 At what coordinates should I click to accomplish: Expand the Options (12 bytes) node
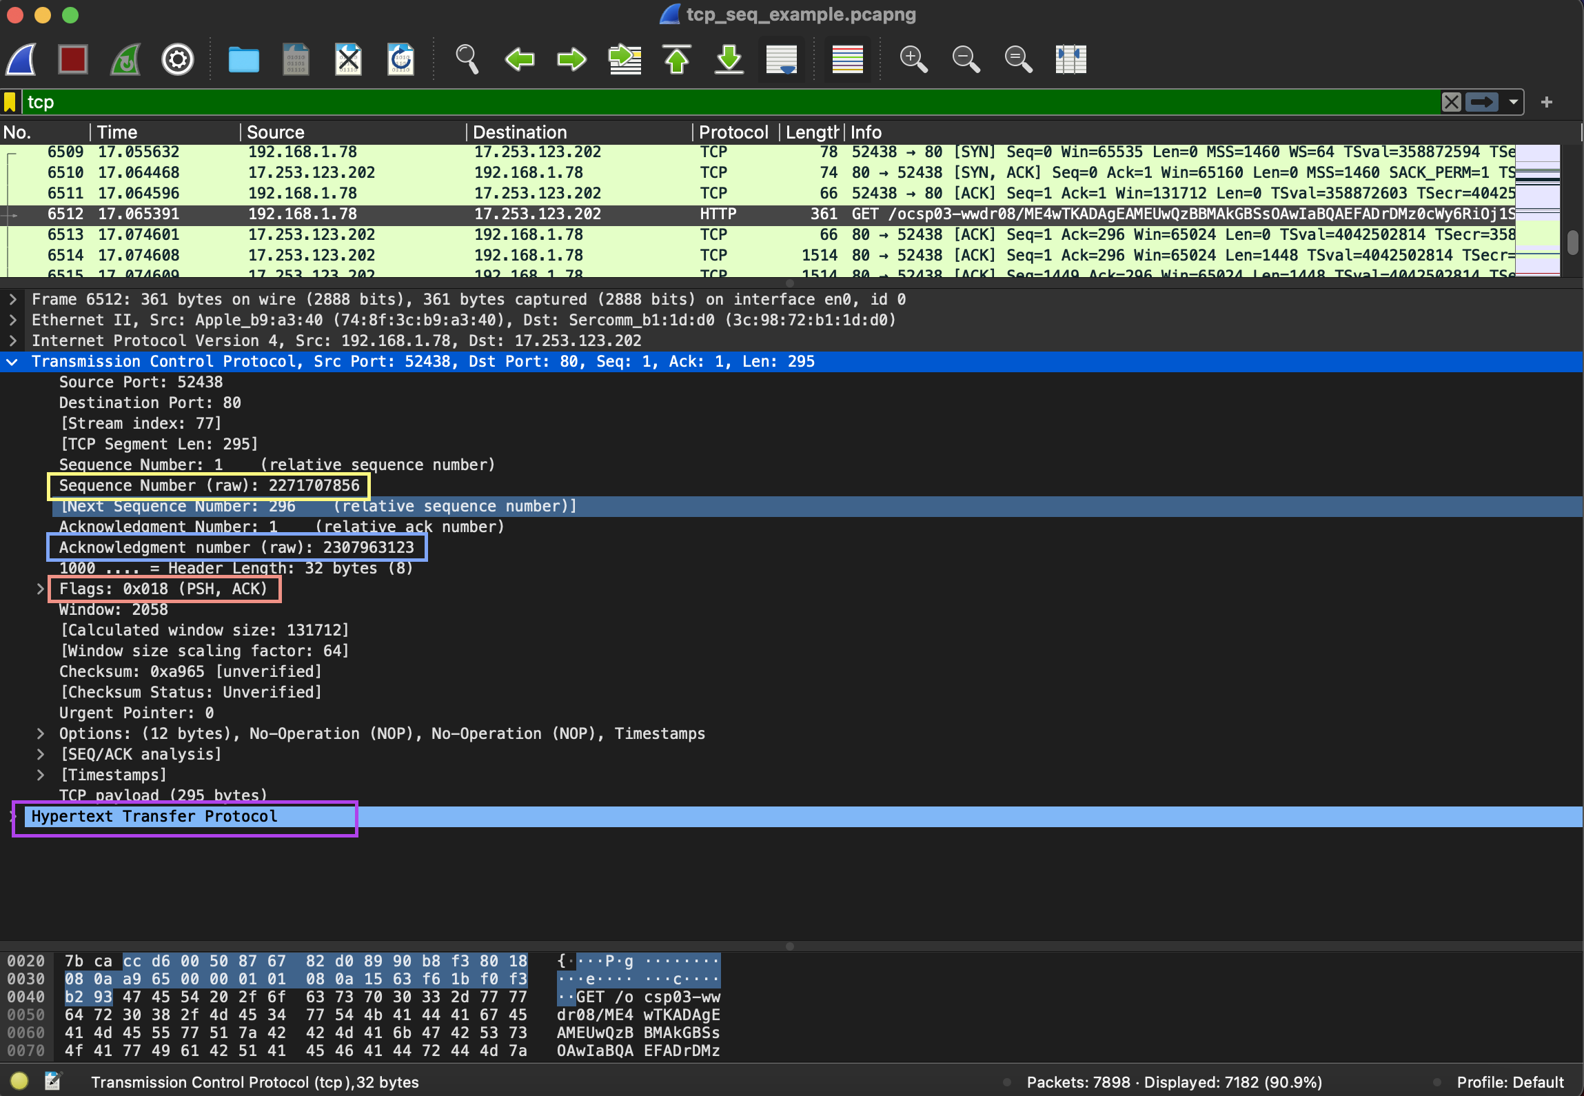[40, 733]
